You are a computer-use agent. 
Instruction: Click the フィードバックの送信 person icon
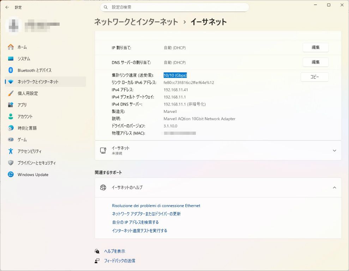coord(97,261)
